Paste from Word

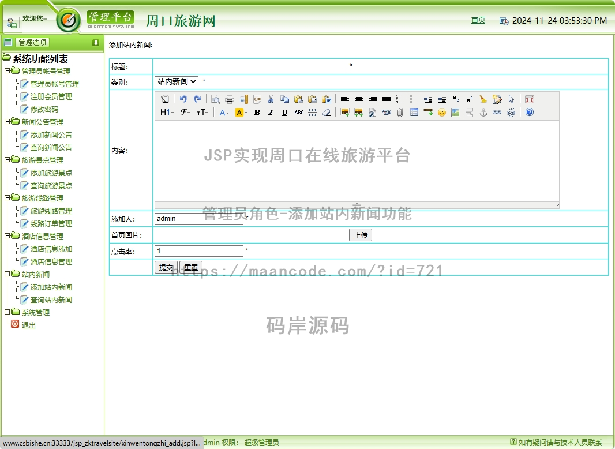[x=327, y=99]
